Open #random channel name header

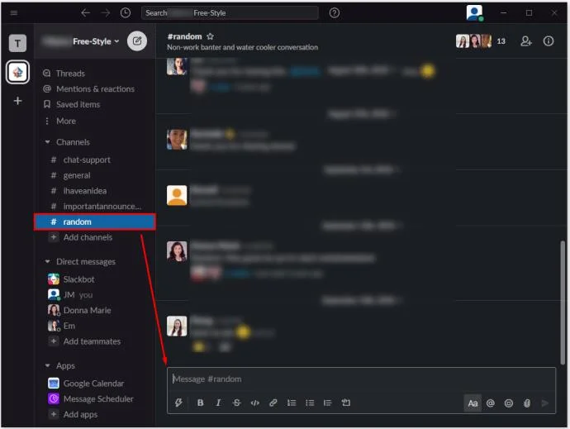184,36
